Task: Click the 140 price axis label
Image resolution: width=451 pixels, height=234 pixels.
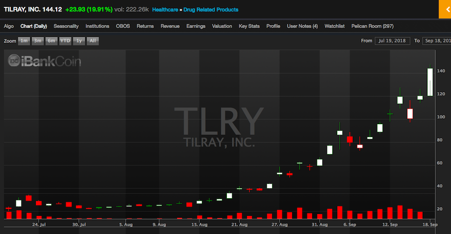Action: 441,71
